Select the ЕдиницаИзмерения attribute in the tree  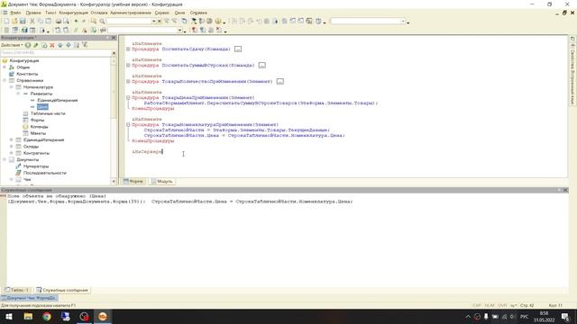(58, 100)
